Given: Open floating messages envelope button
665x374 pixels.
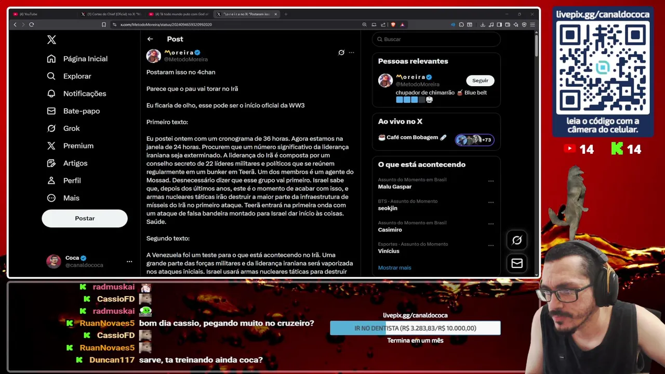Looking at the screenshot, I should (517, 263).
